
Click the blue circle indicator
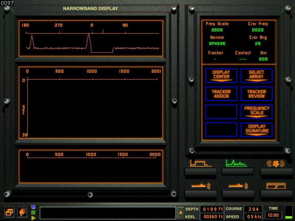point(33,207)
